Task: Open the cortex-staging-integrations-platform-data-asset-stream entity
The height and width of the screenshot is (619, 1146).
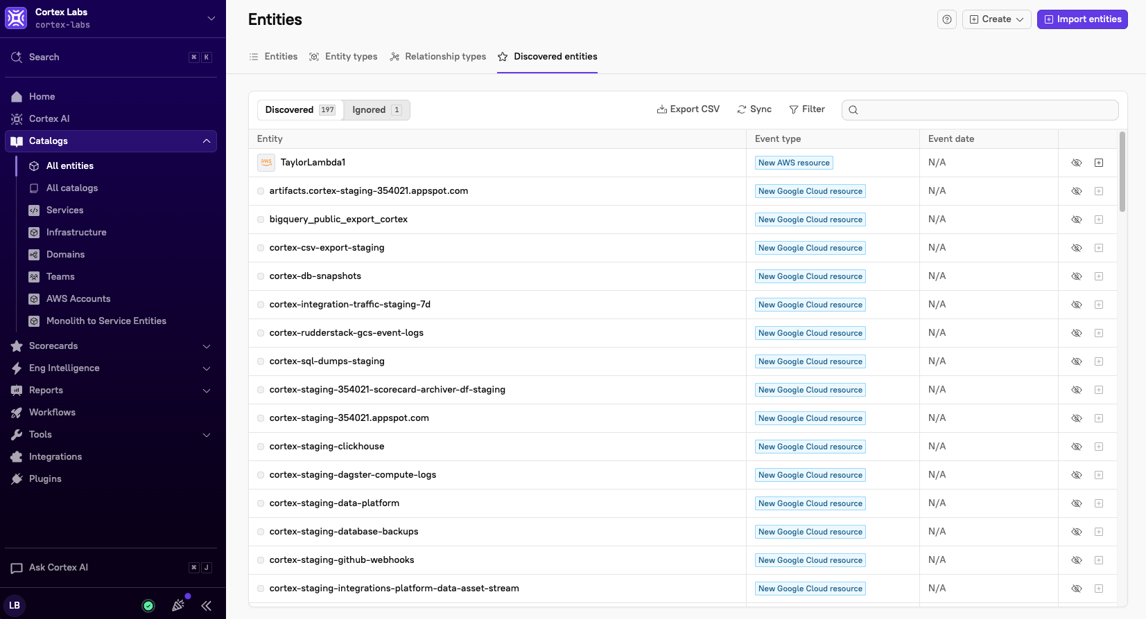Action: tap(394, 589)
